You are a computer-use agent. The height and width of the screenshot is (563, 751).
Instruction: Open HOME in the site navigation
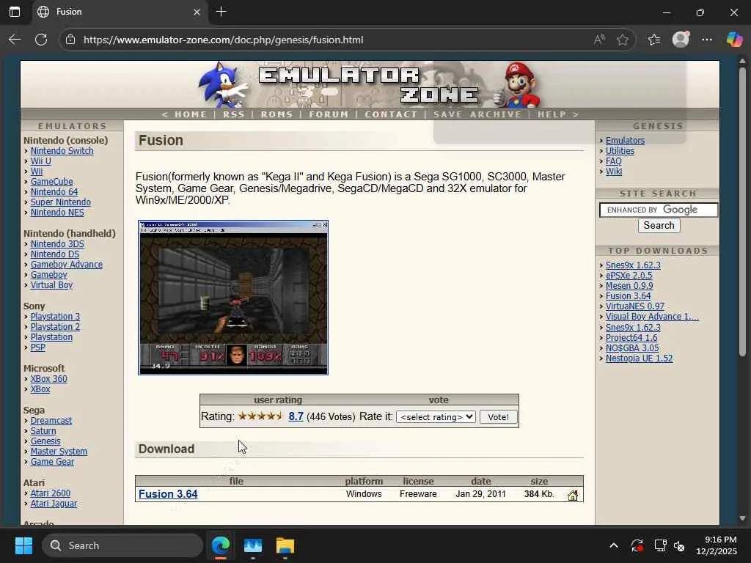(191, 114)
